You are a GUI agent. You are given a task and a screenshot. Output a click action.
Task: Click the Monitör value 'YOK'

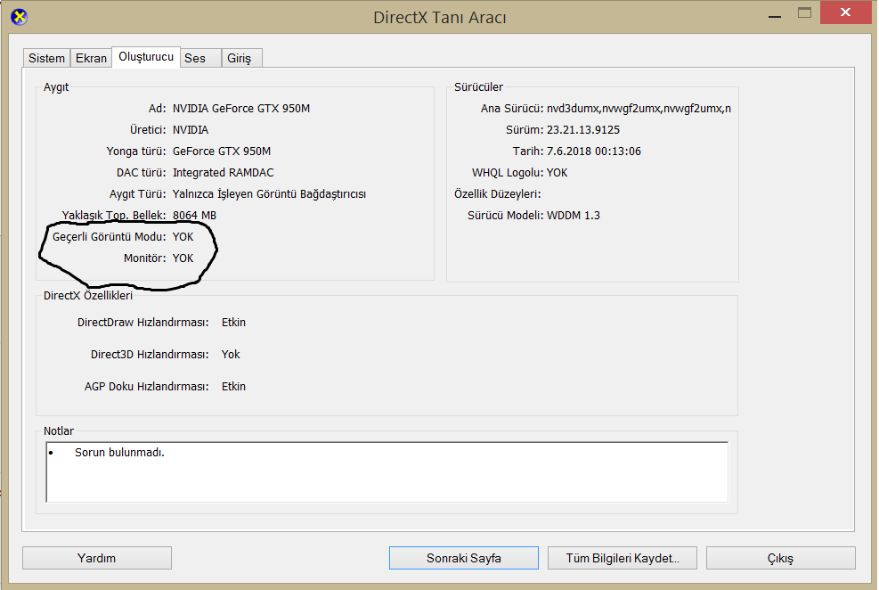tap(183, 258)
